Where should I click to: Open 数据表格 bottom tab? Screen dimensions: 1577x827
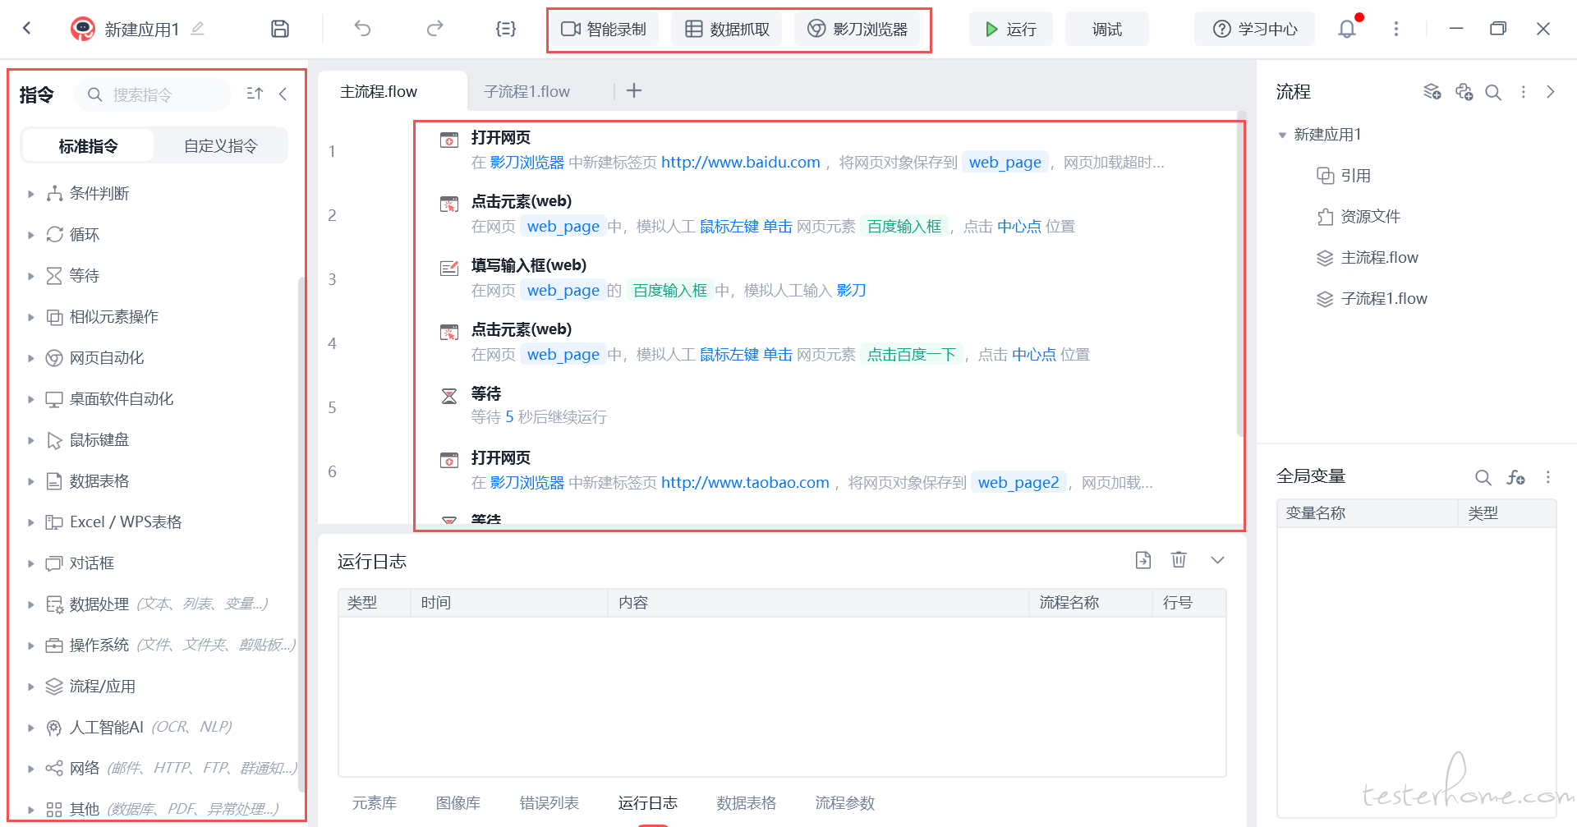747,803
